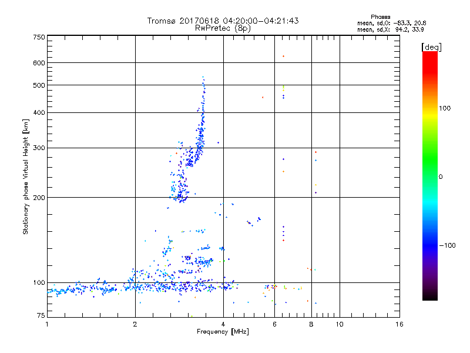Viewport: 470px width, 353px height.
Task: Click x-axis tick label '1'
Action: pos(47,325)
